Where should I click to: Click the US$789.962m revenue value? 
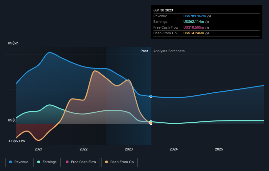(x=195, y=16)
